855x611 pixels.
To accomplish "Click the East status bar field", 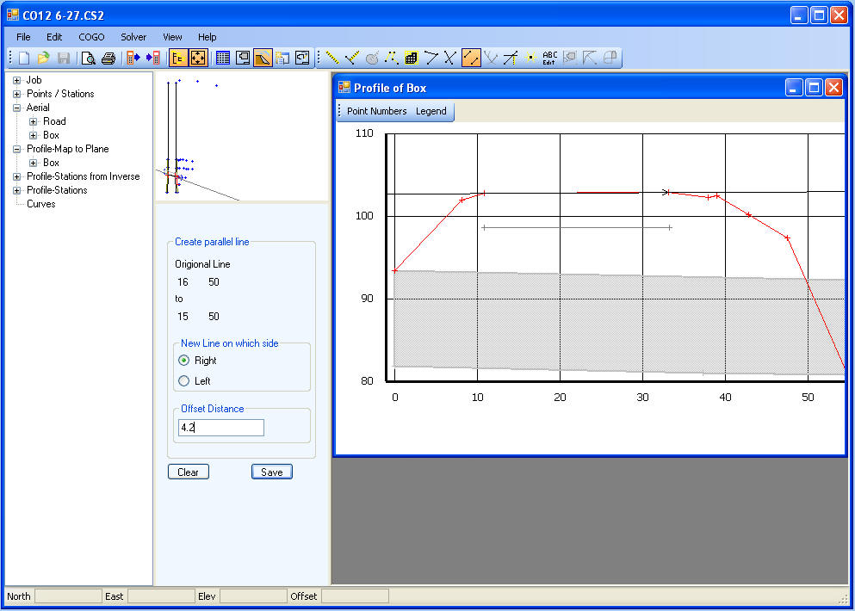I will point(161,596).
